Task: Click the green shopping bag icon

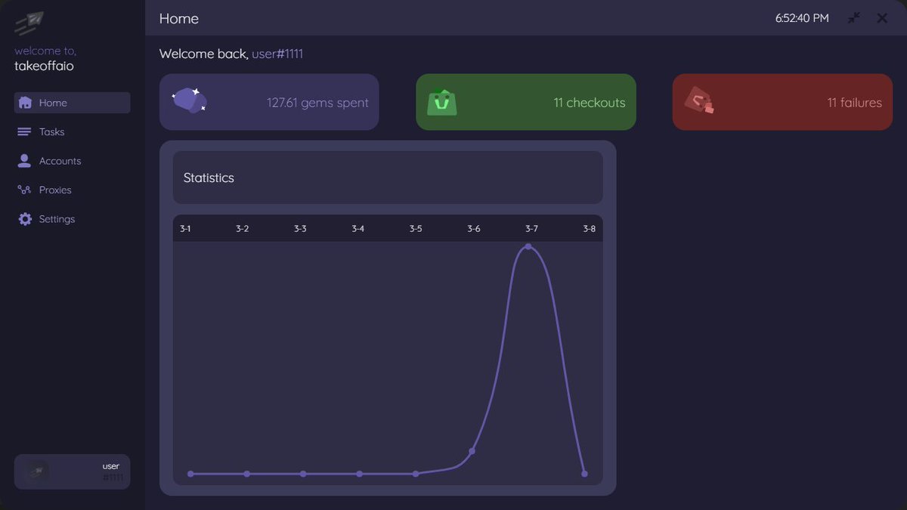Action: coord(442,102)
